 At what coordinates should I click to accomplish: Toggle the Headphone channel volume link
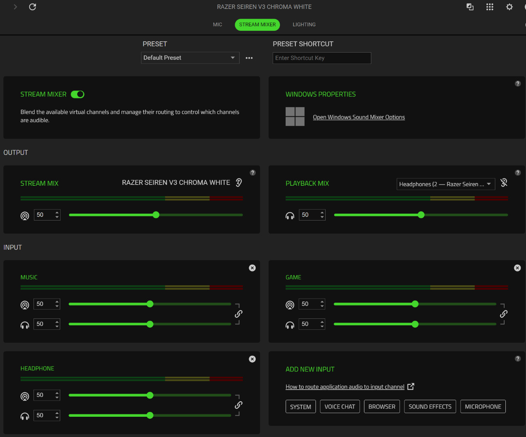238,405
